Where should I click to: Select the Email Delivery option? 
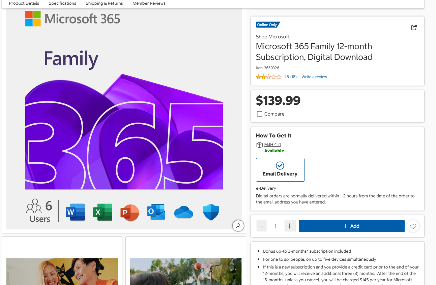coord(280,170)
